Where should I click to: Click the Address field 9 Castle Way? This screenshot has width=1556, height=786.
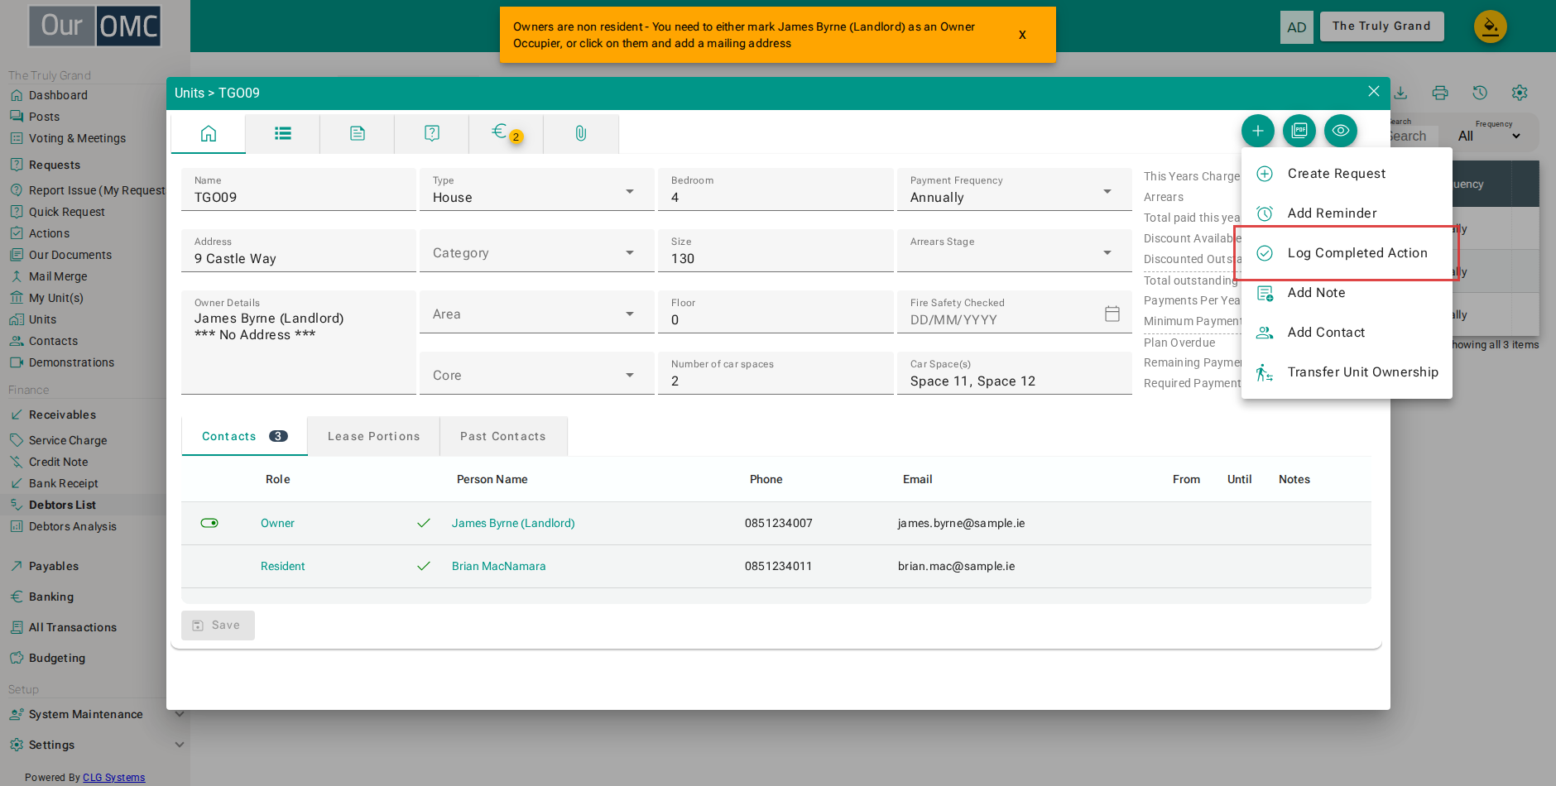[x=299, y=251]
